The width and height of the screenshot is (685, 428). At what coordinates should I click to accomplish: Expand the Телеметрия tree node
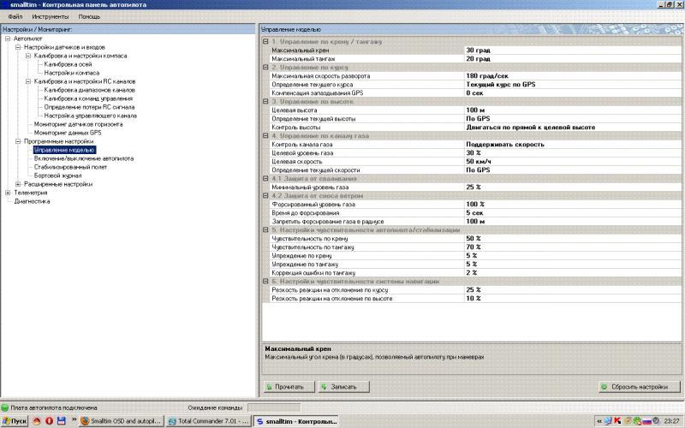point(8,193)
